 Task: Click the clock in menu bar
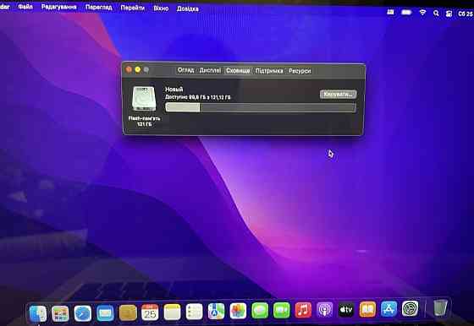pyautogui.click(x=466, y=14)
